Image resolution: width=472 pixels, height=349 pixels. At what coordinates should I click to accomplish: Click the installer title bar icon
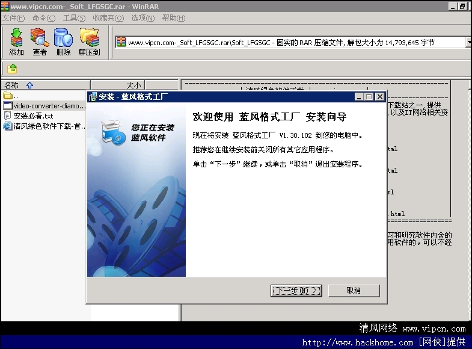coord(93,97)
